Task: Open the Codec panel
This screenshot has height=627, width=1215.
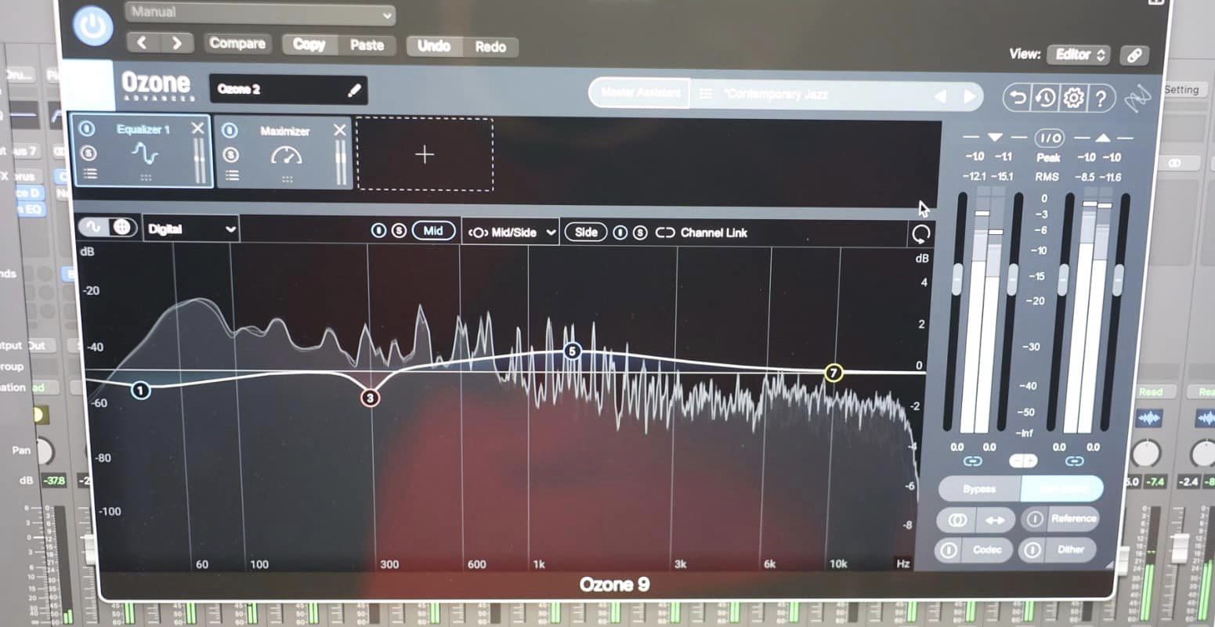Action: [x=987, y=550]
